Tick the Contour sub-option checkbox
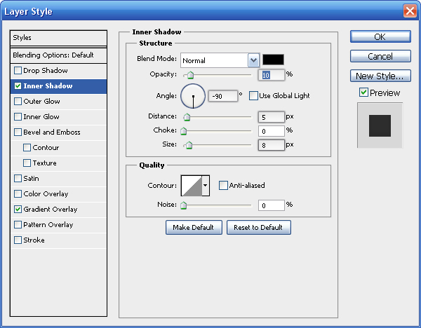The image size is (421, 328). (x=27, y=147)
